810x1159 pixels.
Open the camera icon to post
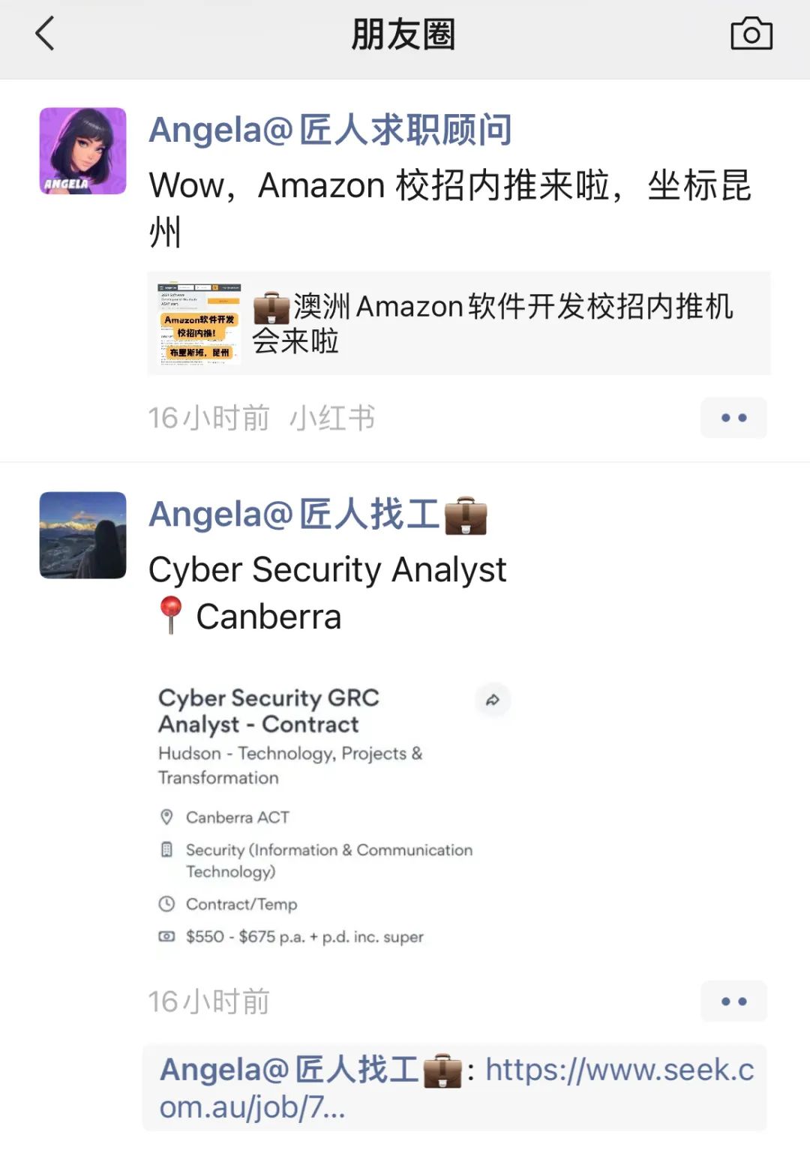751,34
